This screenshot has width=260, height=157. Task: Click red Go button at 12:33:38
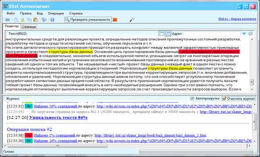[28, 135]
